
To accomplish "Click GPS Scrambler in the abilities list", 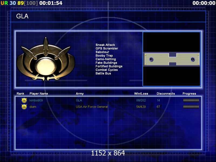I will (x=107, y=49).
